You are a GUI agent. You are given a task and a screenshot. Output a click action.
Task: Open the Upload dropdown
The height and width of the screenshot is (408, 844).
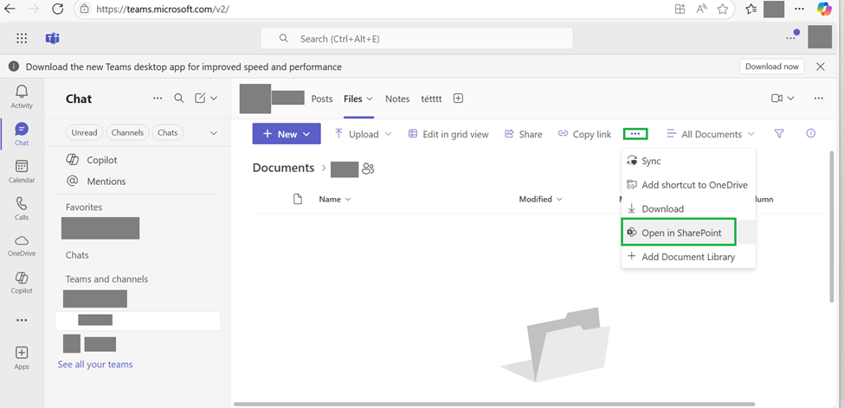tap(364, 134)
